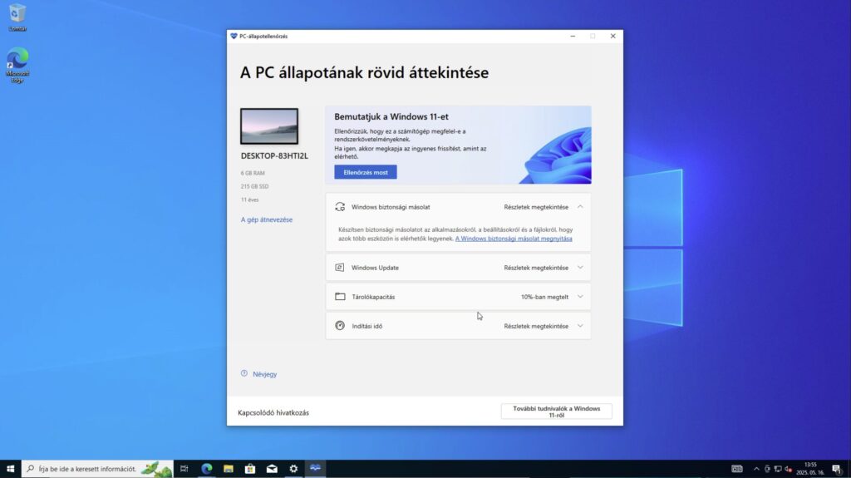
Task: Click the DESKTOP-83HTI2L computer name
Action: coord(274,156)
